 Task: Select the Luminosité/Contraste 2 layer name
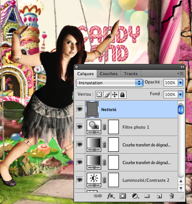(146, 180)
